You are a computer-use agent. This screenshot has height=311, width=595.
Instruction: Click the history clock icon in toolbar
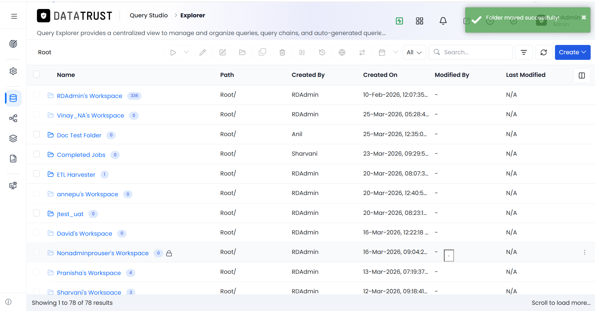coord(322,52)
